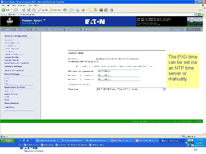
Task: Switch to the Event Log tab
Action: click(x=58, y=29)
